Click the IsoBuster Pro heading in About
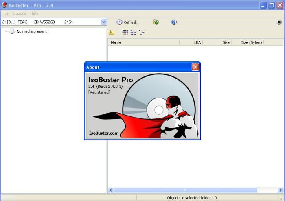Viewport: 285px width, 201px height. (x=110, y=80)
